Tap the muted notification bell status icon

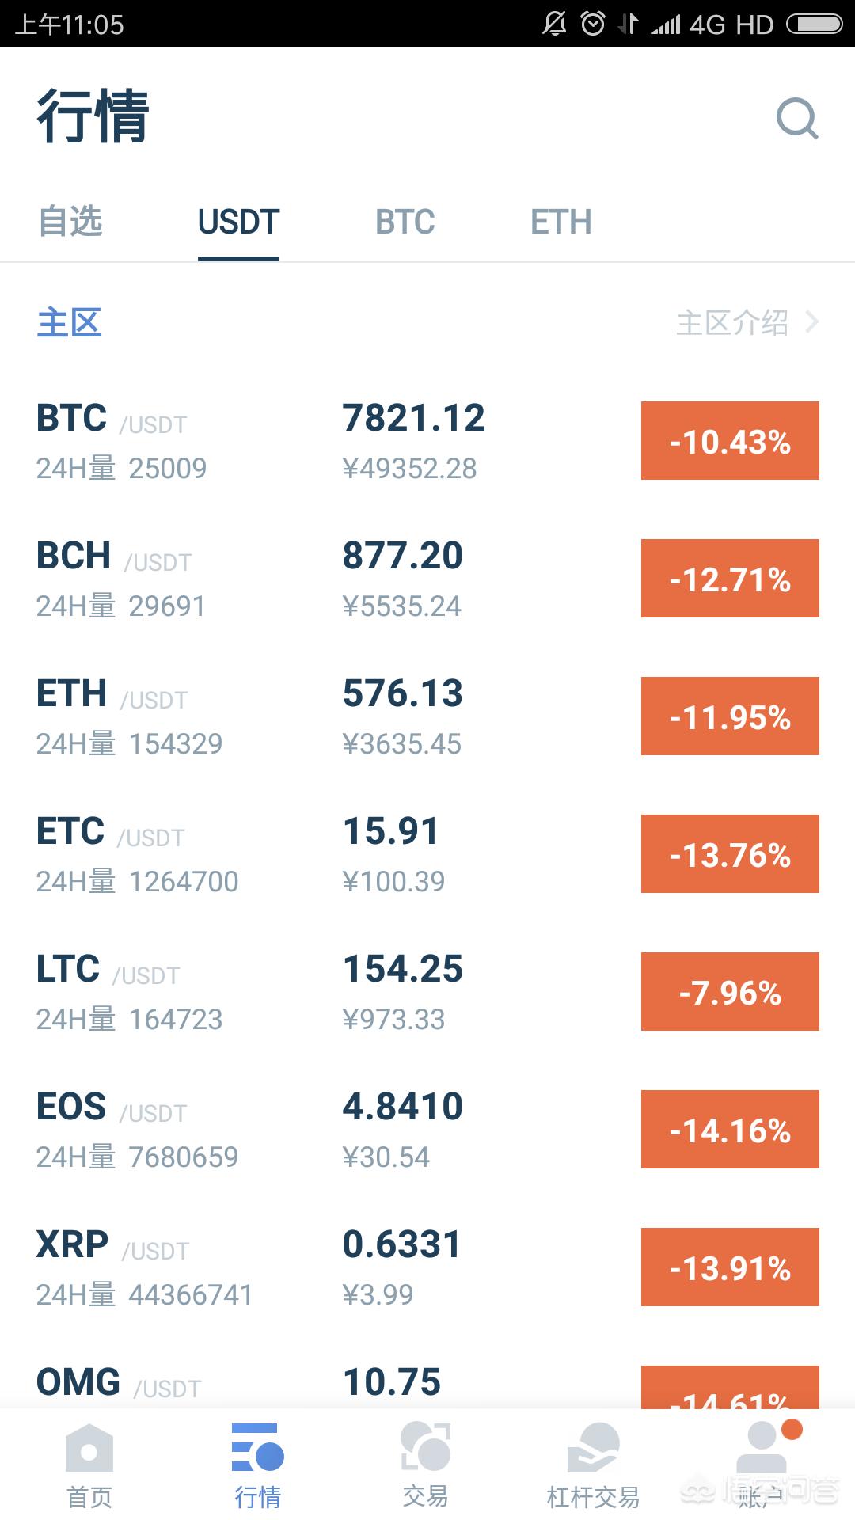[554, 24]
